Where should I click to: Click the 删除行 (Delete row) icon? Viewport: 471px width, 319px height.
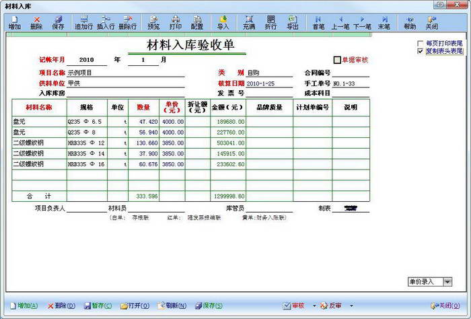coord(128,23)
